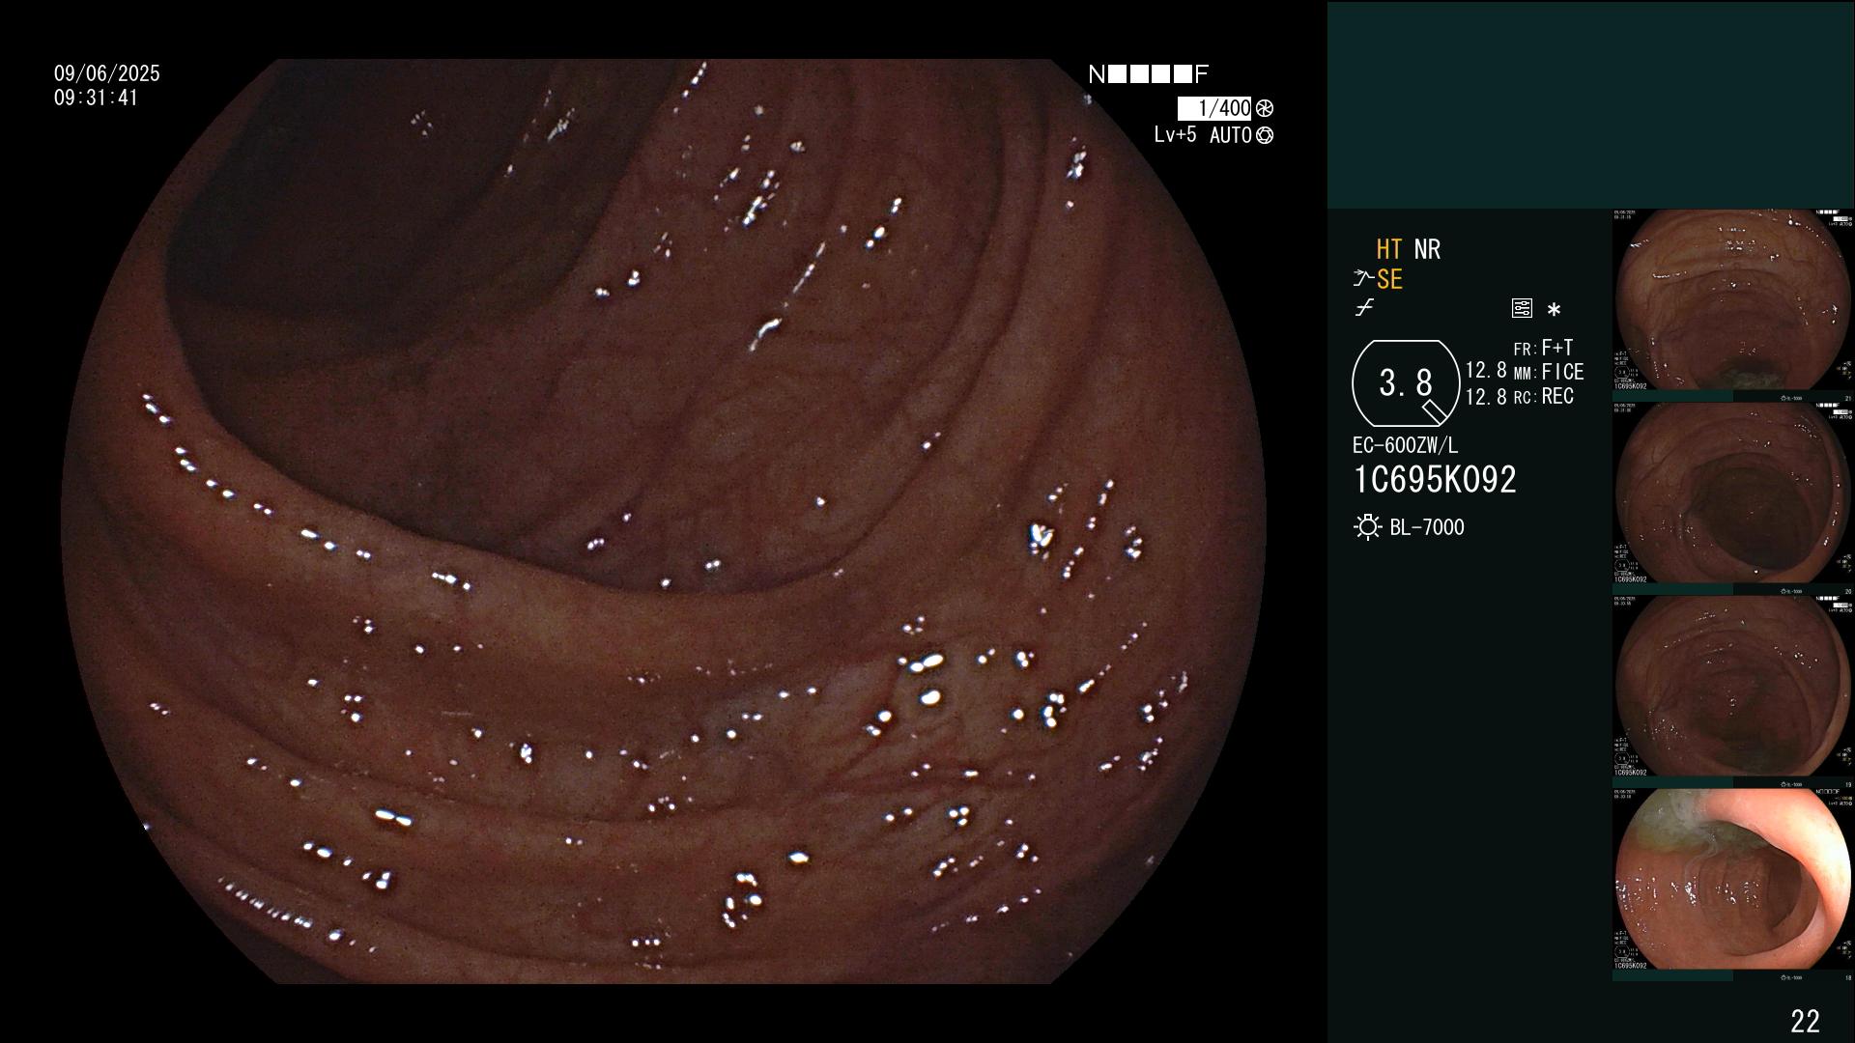The width and height of the screenshot is (1855, 1043).
Task: Click the 3.8 scope diameter circle icon
Action: (1406, 383)
